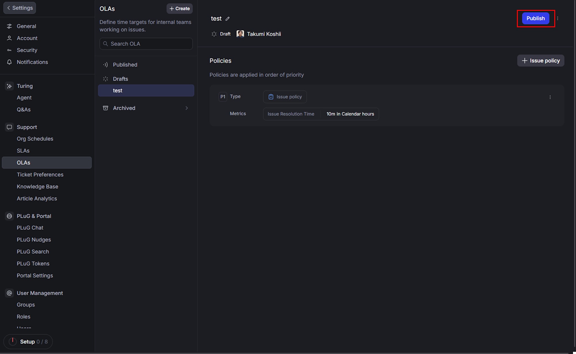Click the PLuG & Portal icon
Viewport: 576px width, 354px height.
click(x=9, y=216)
